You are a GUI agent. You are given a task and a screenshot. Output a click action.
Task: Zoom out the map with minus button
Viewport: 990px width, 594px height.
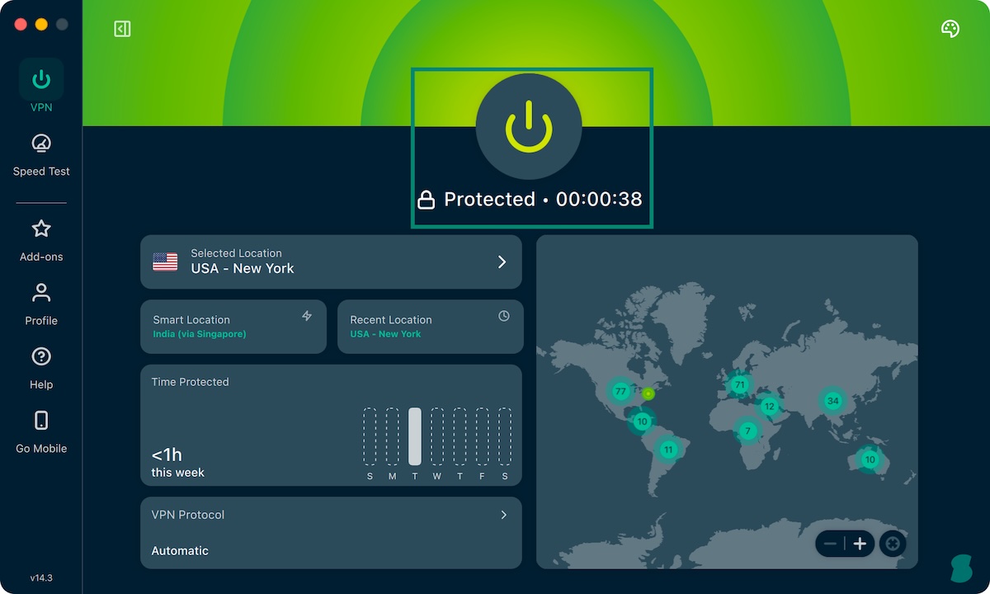pos(830,544)
